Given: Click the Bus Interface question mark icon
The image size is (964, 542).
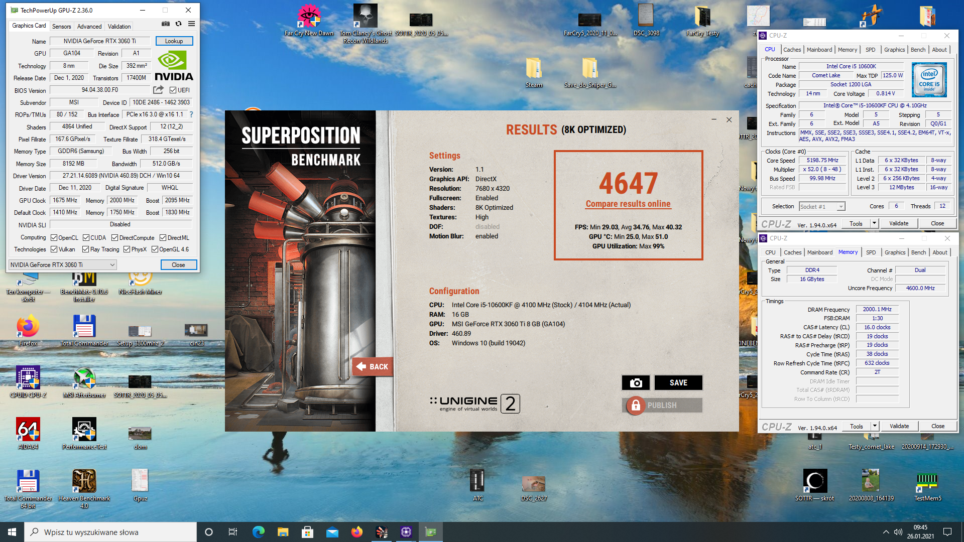Looking at the screenshot, I should [x=191, y=114].
